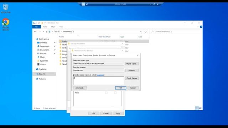Click the object type field
The image size is (228, 128).
click(98, 64)
